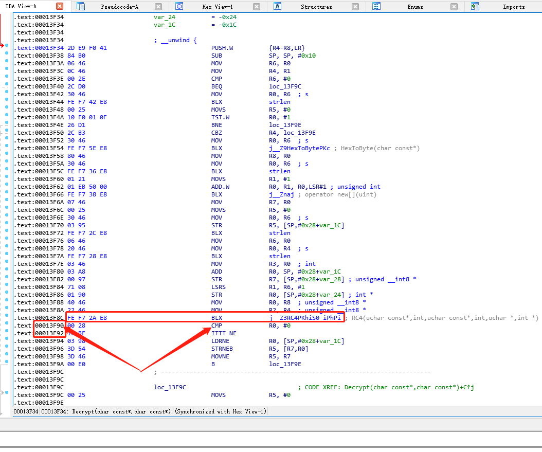Click the MOVNE R5, R7 instruction
The height and width of the screenshot is (452, 542).
[251, 357]
